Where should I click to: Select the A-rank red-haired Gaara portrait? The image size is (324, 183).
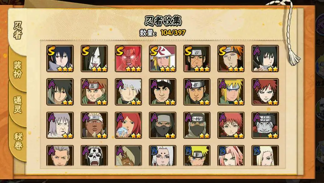[x=265, y=92]
